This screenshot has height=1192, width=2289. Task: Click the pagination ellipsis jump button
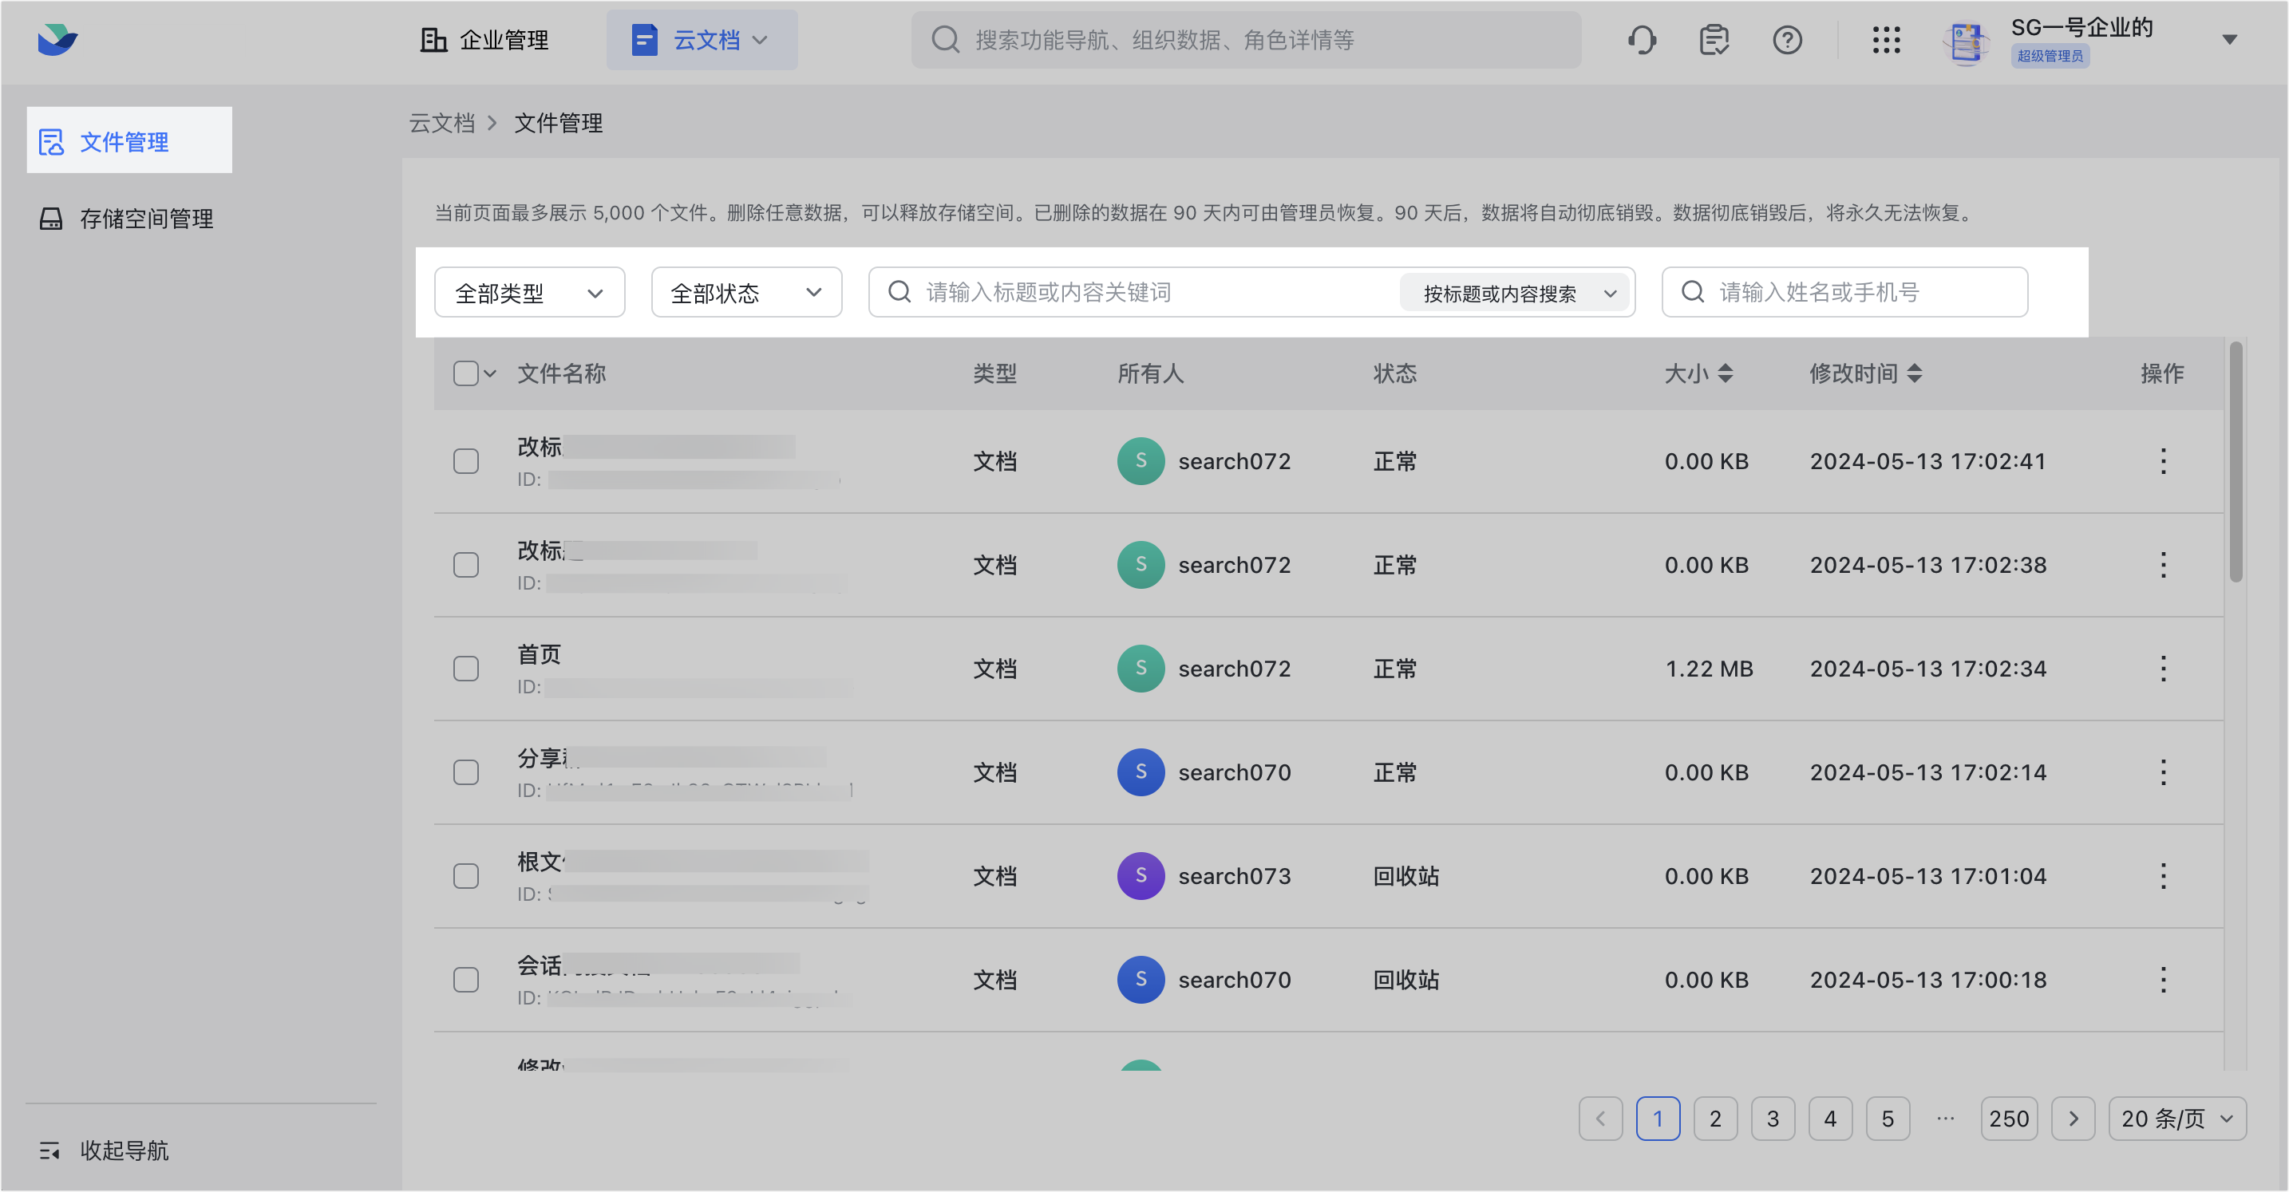click(1945, 1119)
